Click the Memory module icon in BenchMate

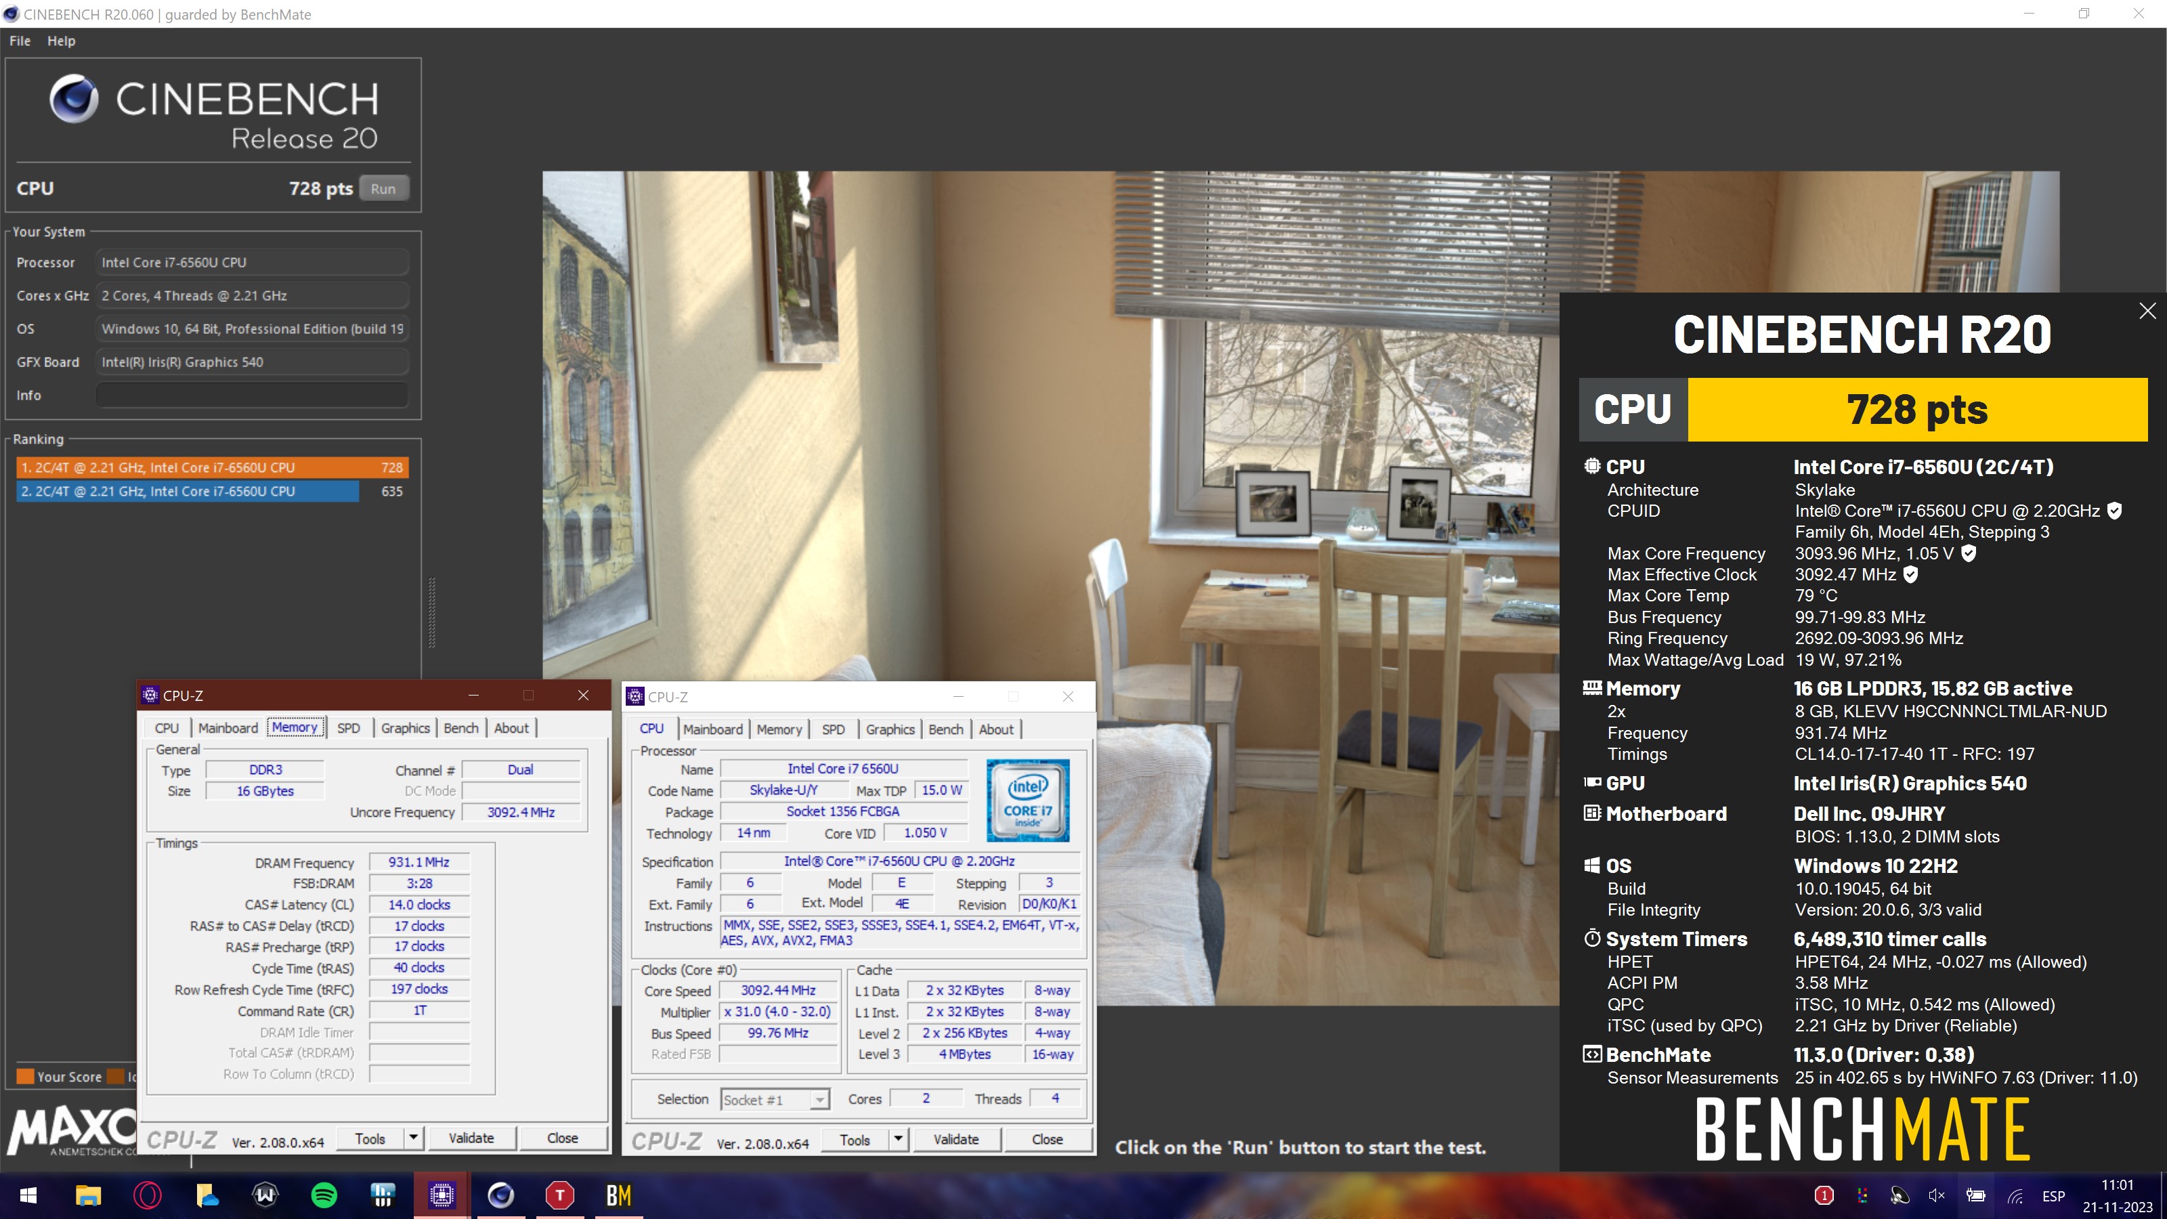(x=1591, y=688)
